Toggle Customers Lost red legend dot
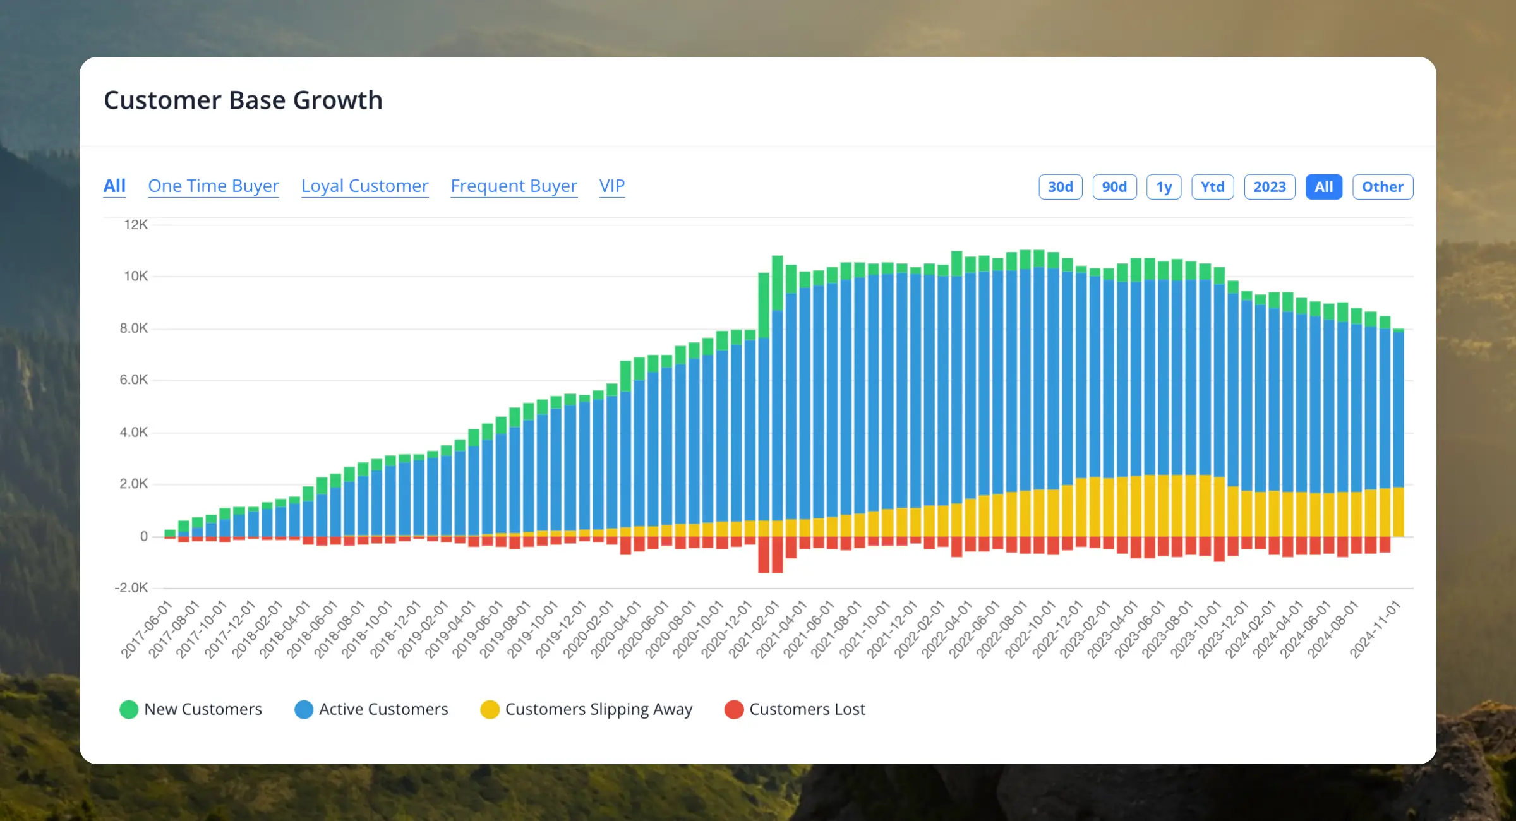This screenshot has height=821, width=1516. click(734, 709)
